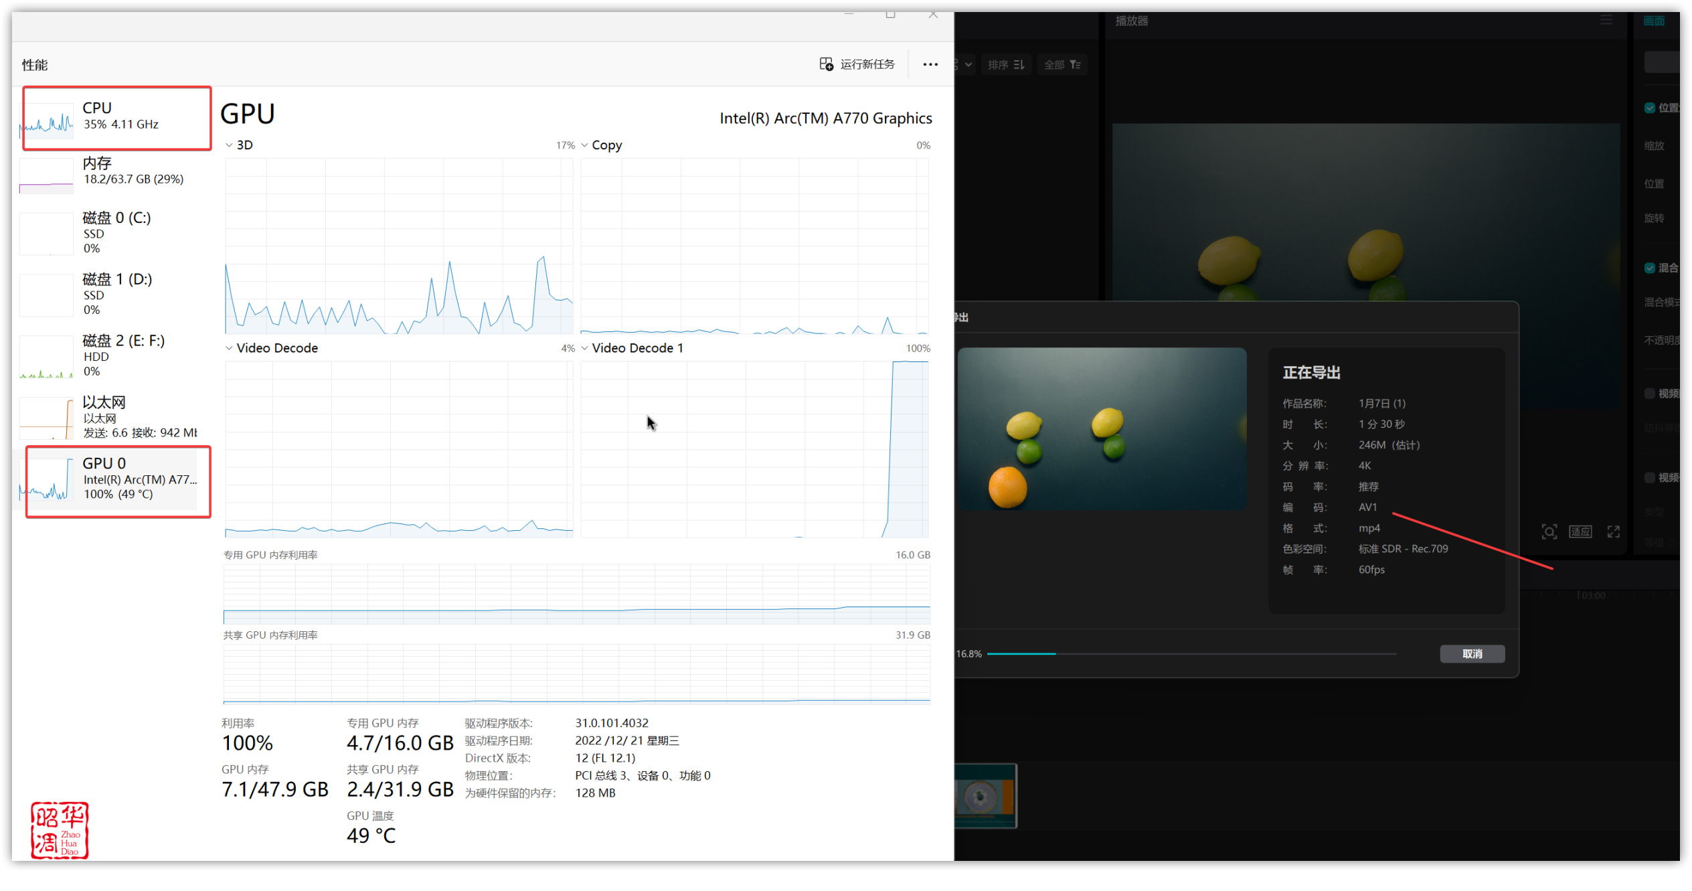
Task: Uncheck the 位置 checkbox in properties panel
Action: pyautogui.click(x=1650, y=108)
